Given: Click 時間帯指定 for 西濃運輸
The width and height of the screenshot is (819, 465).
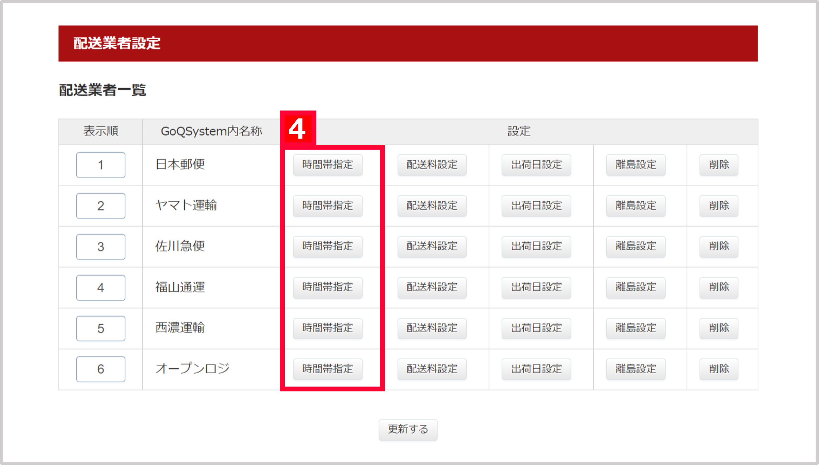Looking at the screenshot, I should coord(328,328).
